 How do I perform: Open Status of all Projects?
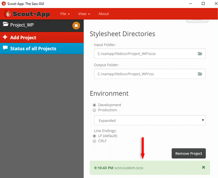pos(42,48)
